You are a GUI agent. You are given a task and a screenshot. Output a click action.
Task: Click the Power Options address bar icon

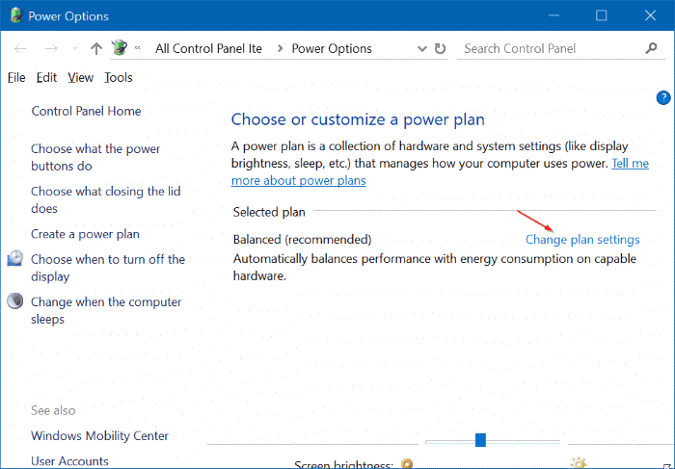click(x=120, y=48)
